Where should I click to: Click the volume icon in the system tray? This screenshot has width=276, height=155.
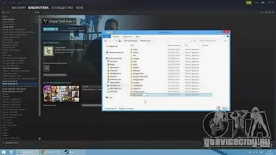(250, 152)
